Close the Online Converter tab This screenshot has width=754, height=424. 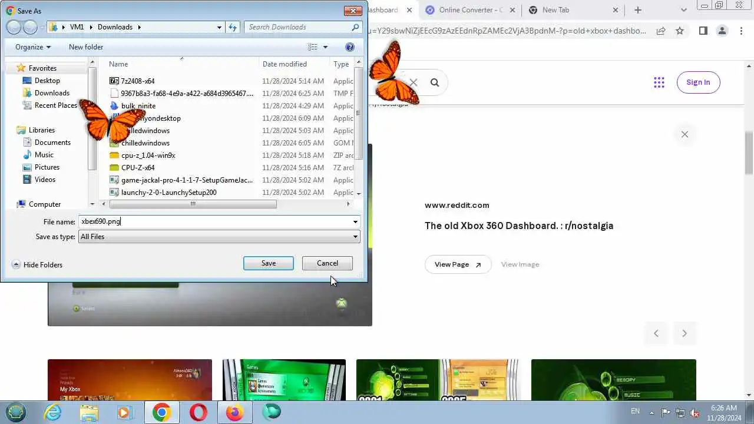pyautogui.click(x=512, y=10)
